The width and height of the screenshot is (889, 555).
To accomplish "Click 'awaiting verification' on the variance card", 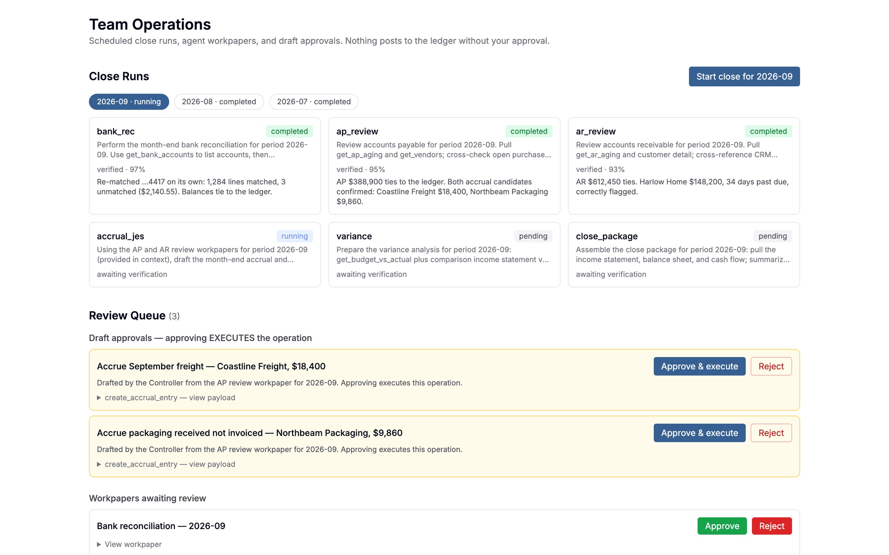I will [x=372, y=275].
